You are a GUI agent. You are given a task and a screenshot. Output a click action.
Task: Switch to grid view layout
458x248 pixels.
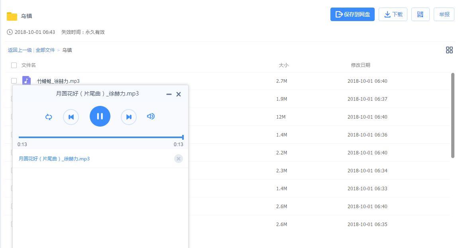pyautogui.click(x=449, y=50)
